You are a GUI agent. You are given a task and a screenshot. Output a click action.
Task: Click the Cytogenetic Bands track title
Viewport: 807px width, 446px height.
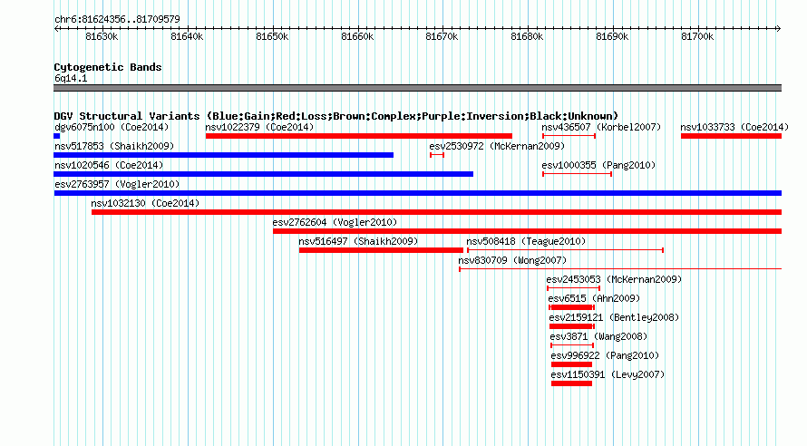[108, 67]
